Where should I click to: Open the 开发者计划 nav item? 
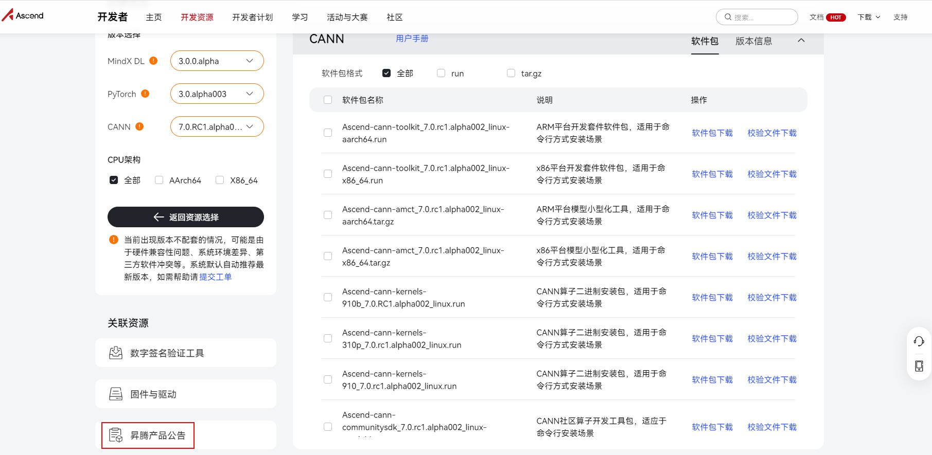coord(253,17)
